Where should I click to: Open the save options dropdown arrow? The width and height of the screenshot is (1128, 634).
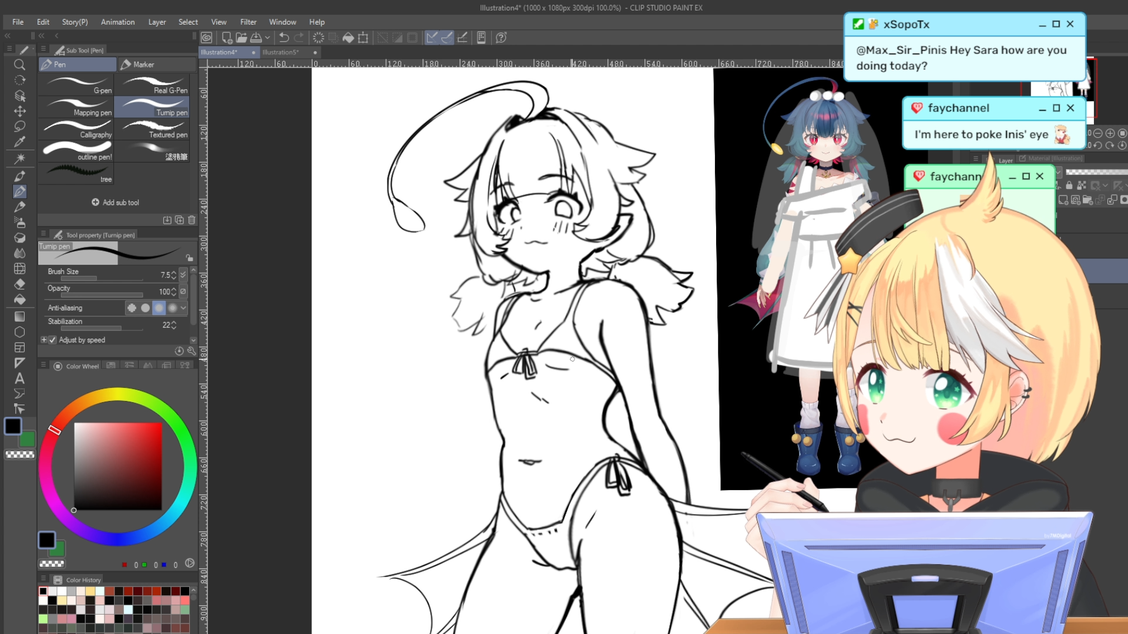point(267,38)
